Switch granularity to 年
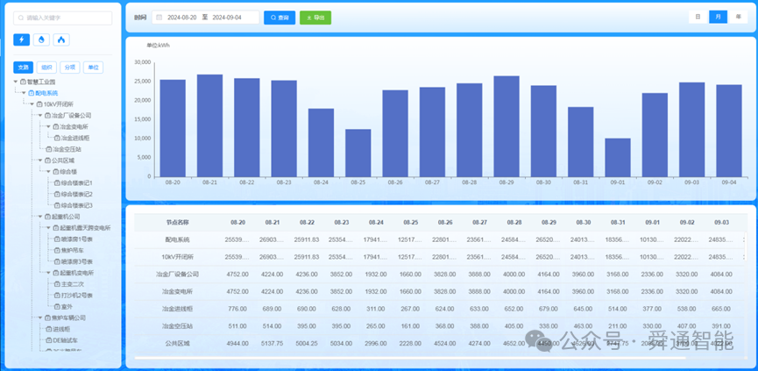 pos(738,17)
